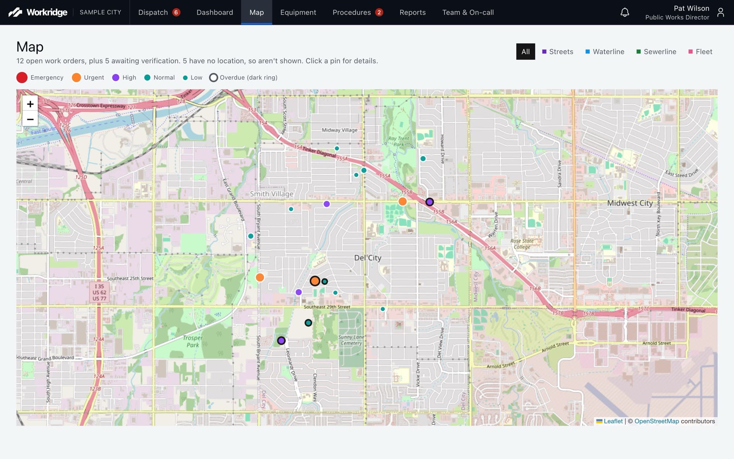Click teal pin under Midway Village
The height and width of the screenshot is (459, 734).
337,149
